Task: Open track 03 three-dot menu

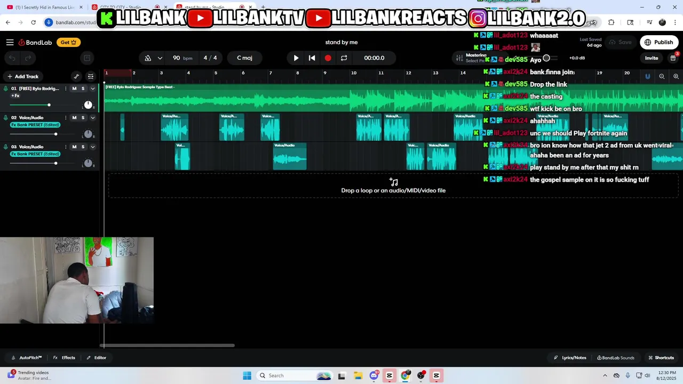Action: pyautogui.click(x=66, y=147)
